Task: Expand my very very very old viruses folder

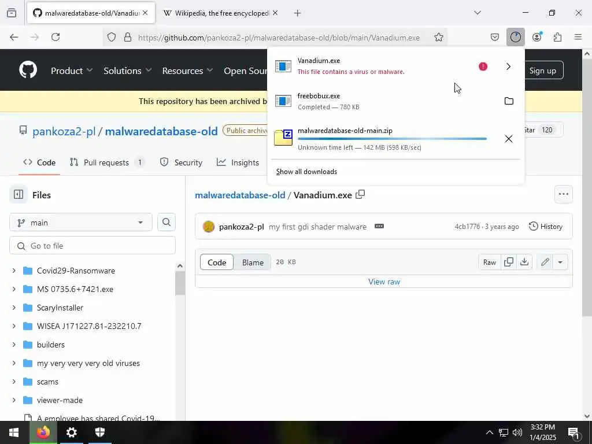Action: (x=14, y=363)
